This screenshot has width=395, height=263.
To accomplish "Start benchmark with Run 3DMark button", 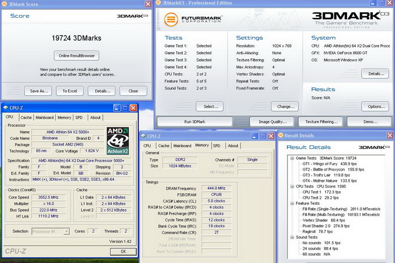I will click(x=195, y=122).
